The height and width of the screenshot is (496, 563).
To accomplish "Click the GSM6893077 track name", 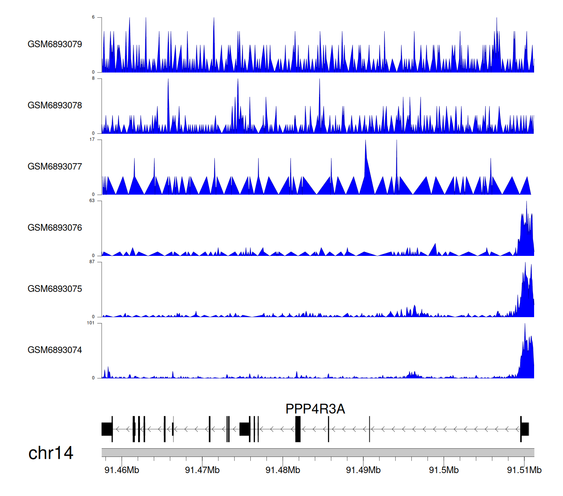I will pyautogui.click(x=55, y=166).
